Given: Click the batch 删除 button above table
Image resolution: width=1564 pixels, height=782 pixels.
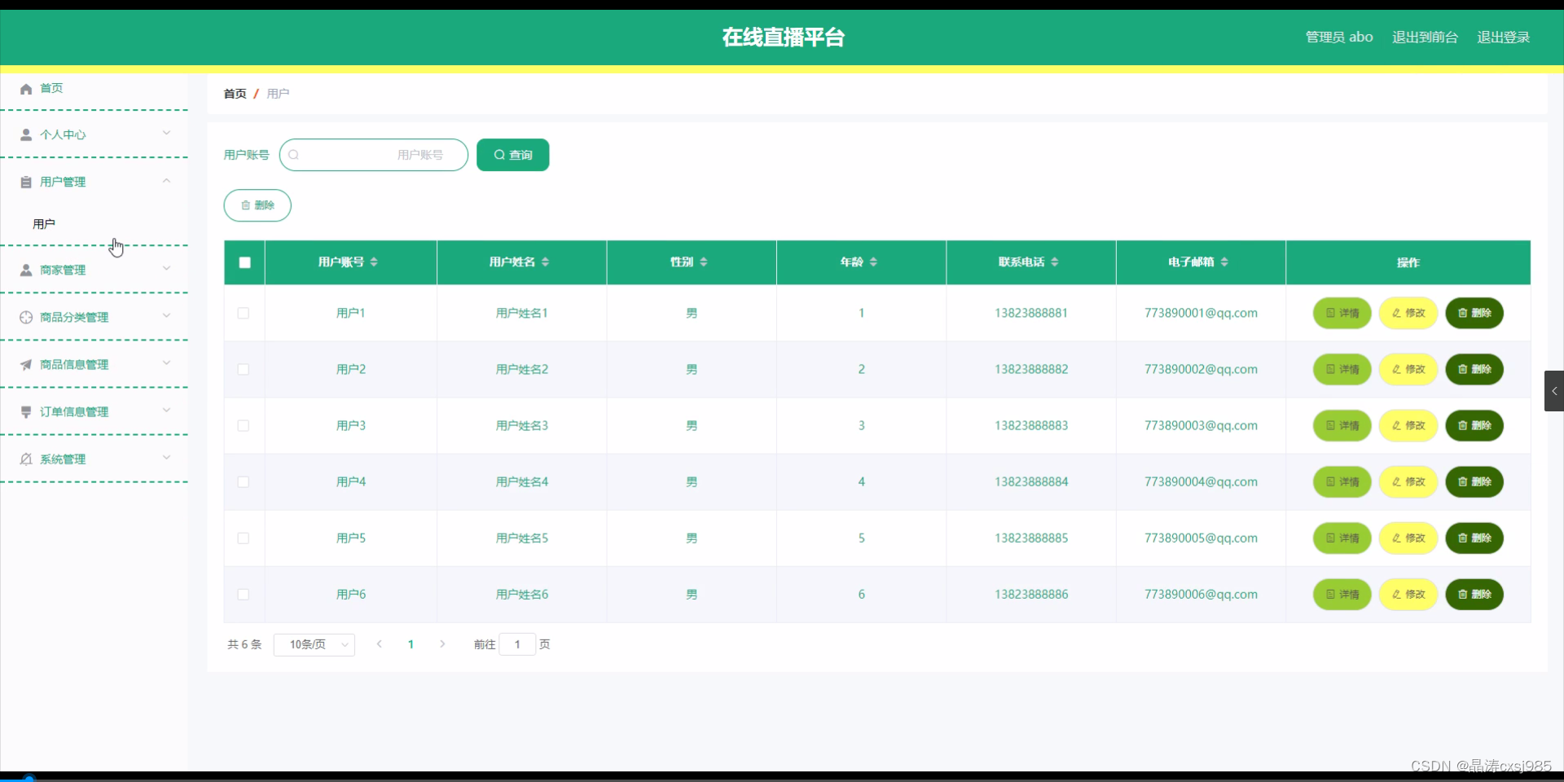Looking at the screenshot, I should (257, 205).
